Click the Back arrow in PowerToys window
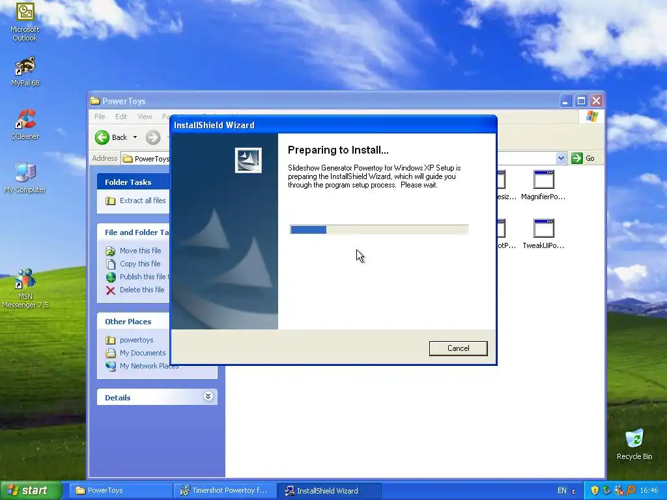 pos(102,137)
